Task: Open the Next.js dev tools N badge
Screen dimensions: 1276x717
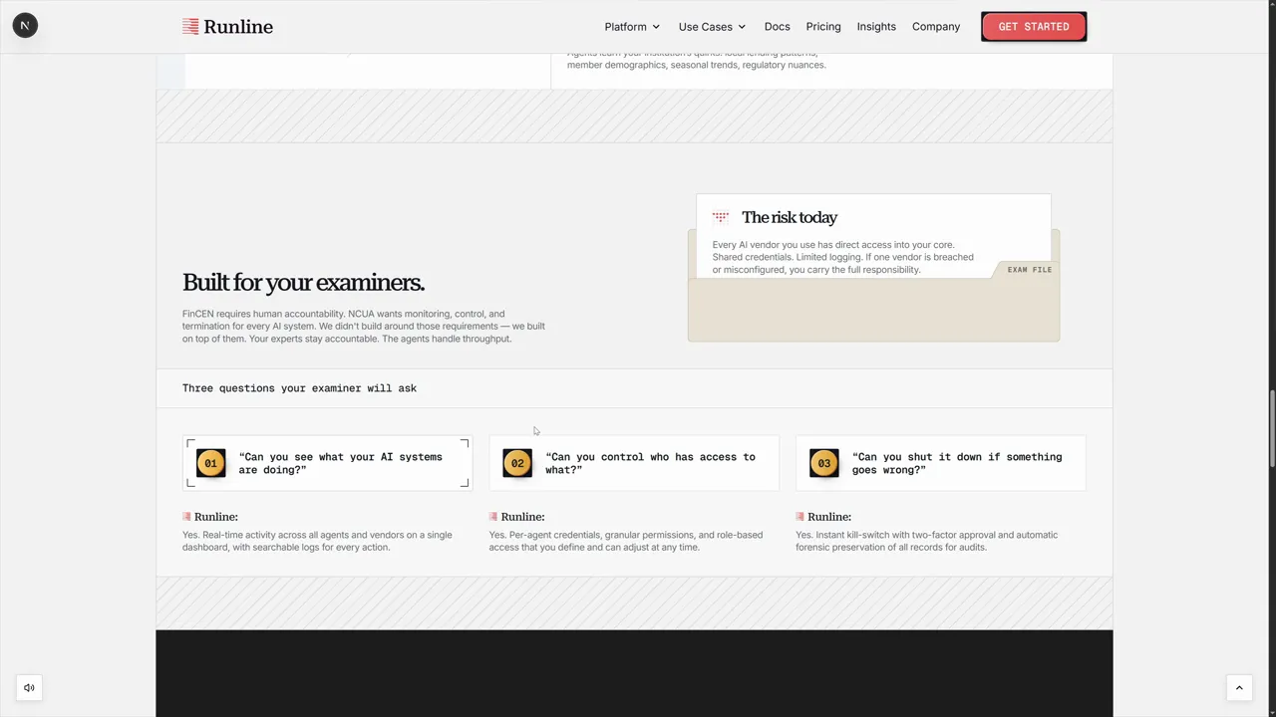Action: click(25, 25)
